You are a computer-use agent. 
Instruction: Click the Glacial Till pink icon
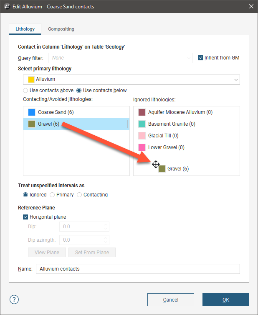click(x=142, y=136)
